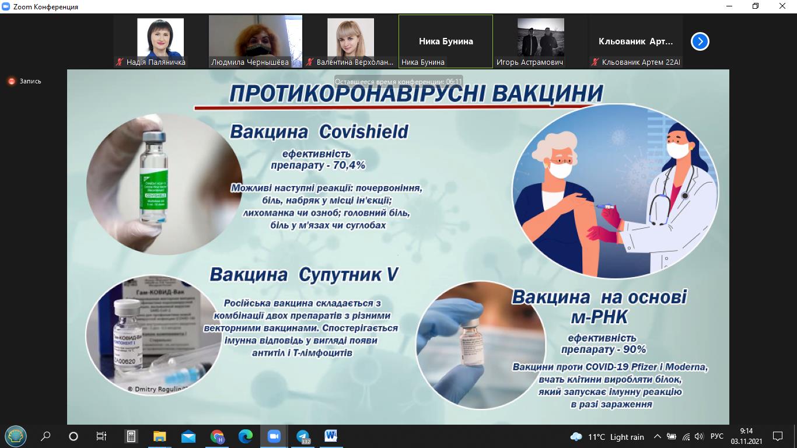Change input language from РУС
The width and height of the screenshot is (797, 448).
tap(717, 436)
